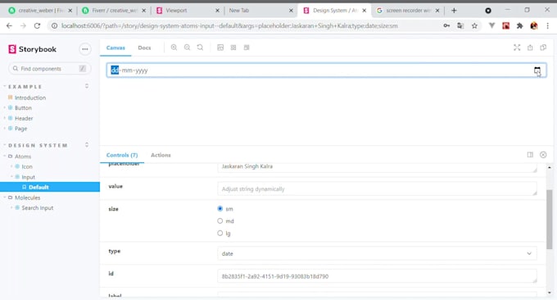Image resolution: width=557 pixels, height=300 pixels.
Task: Click the yyyy segment of the date input
Action: click(x=142, y=70)
